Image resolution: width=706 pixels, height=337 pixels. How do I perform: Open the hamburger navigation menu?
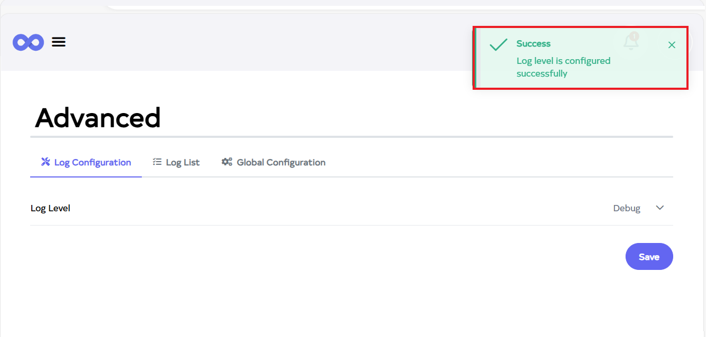[59, 42]
